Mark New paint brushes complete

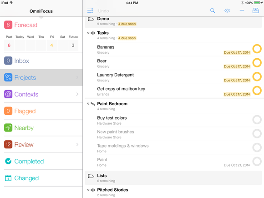click(x=257, y=134)
